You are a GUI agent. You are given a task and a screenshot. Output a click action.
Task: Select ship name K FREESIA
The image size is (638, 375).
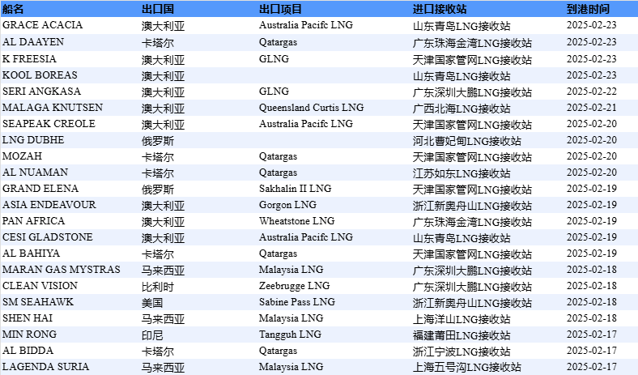click(29, 59)
